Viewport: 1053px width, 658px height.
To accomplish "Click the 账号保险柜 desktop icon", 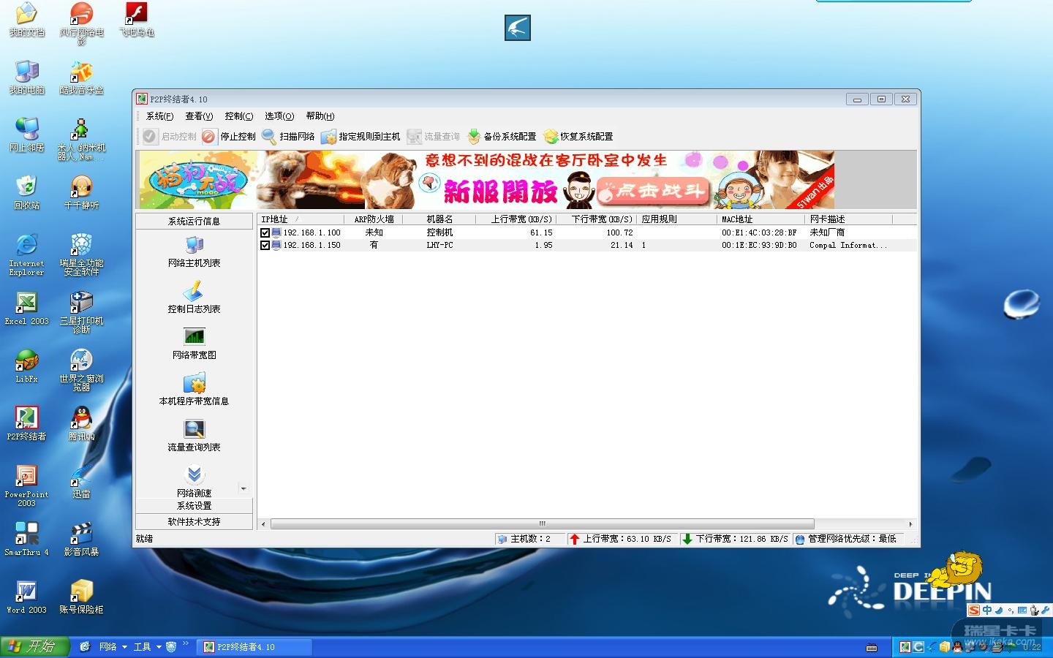I will [81, 596].
